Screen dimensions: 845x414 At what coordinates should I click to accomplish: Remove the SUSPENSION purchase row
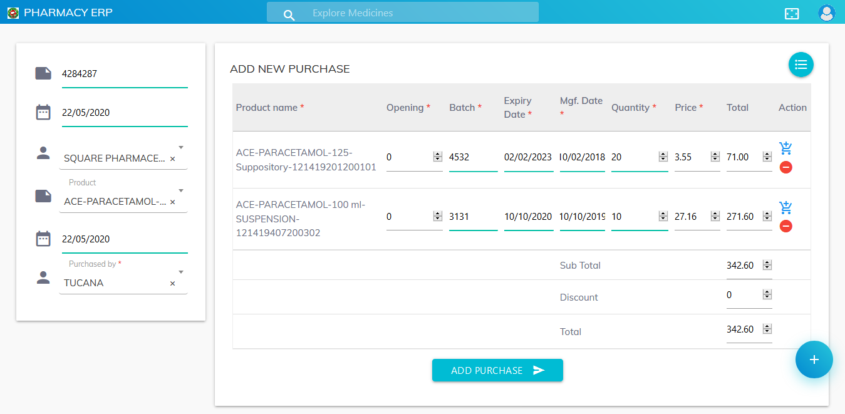(785, 226)
